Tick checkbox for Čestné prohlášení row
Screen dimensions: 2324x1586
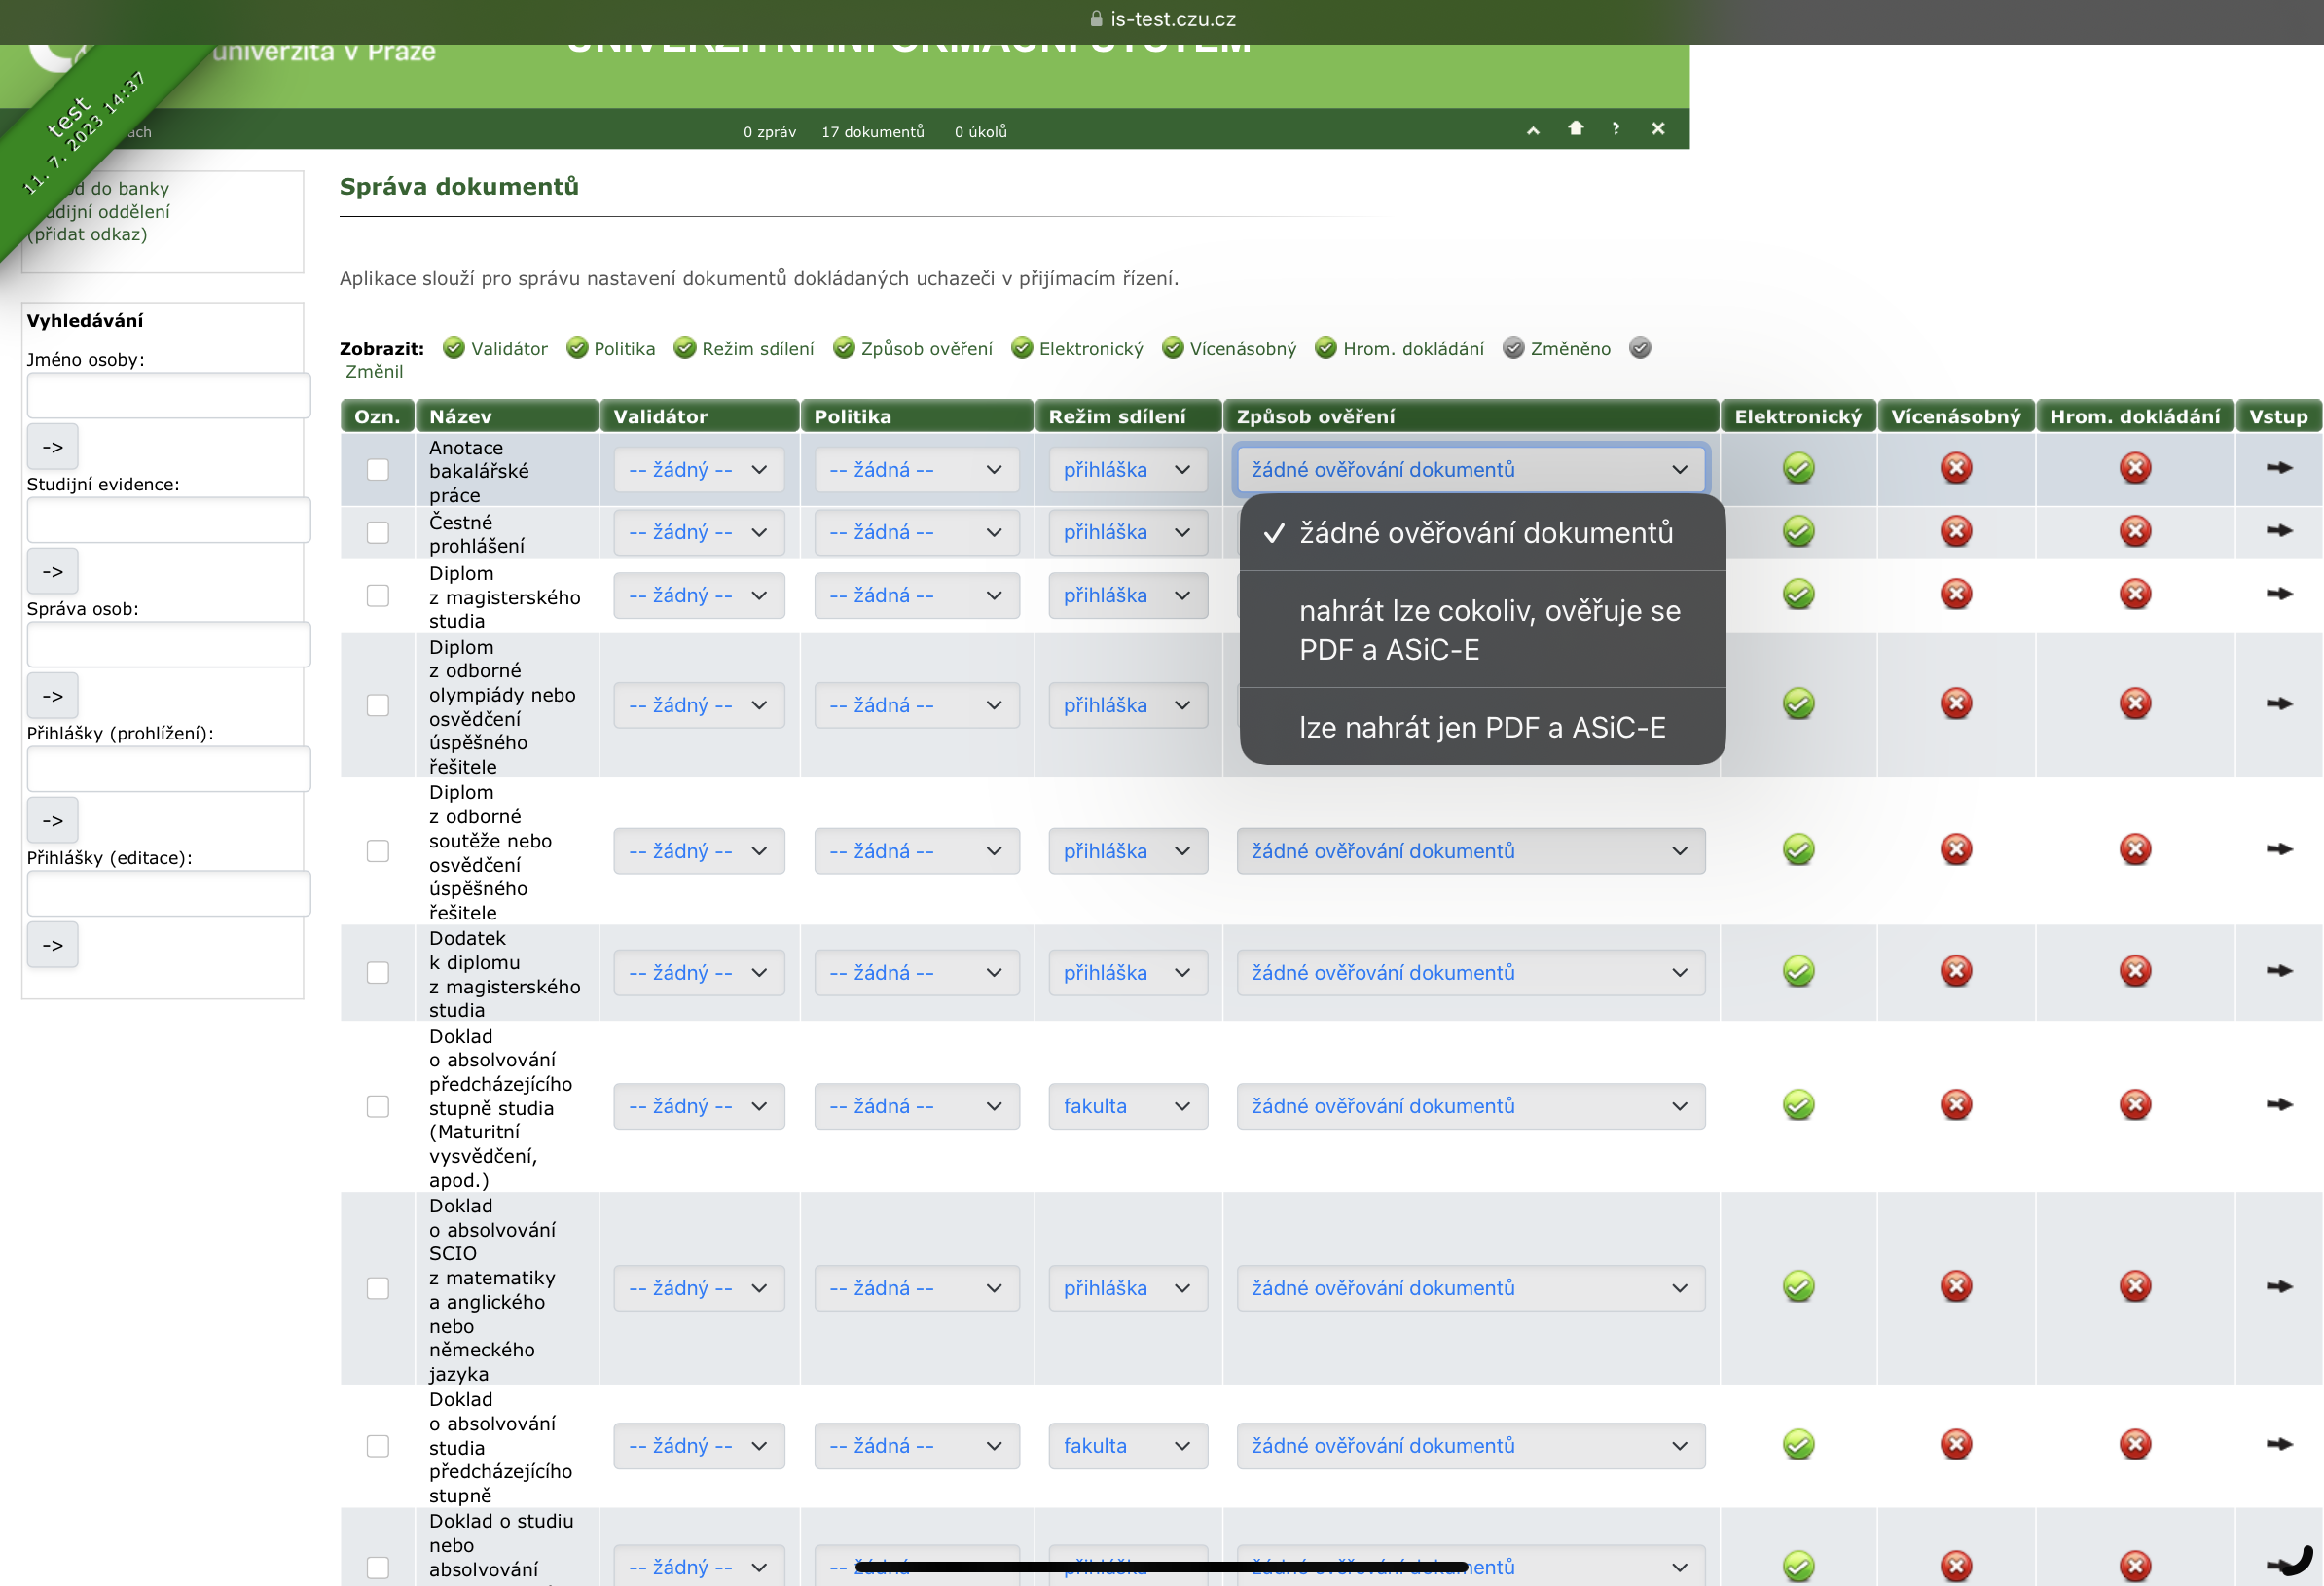click(378, 532)
